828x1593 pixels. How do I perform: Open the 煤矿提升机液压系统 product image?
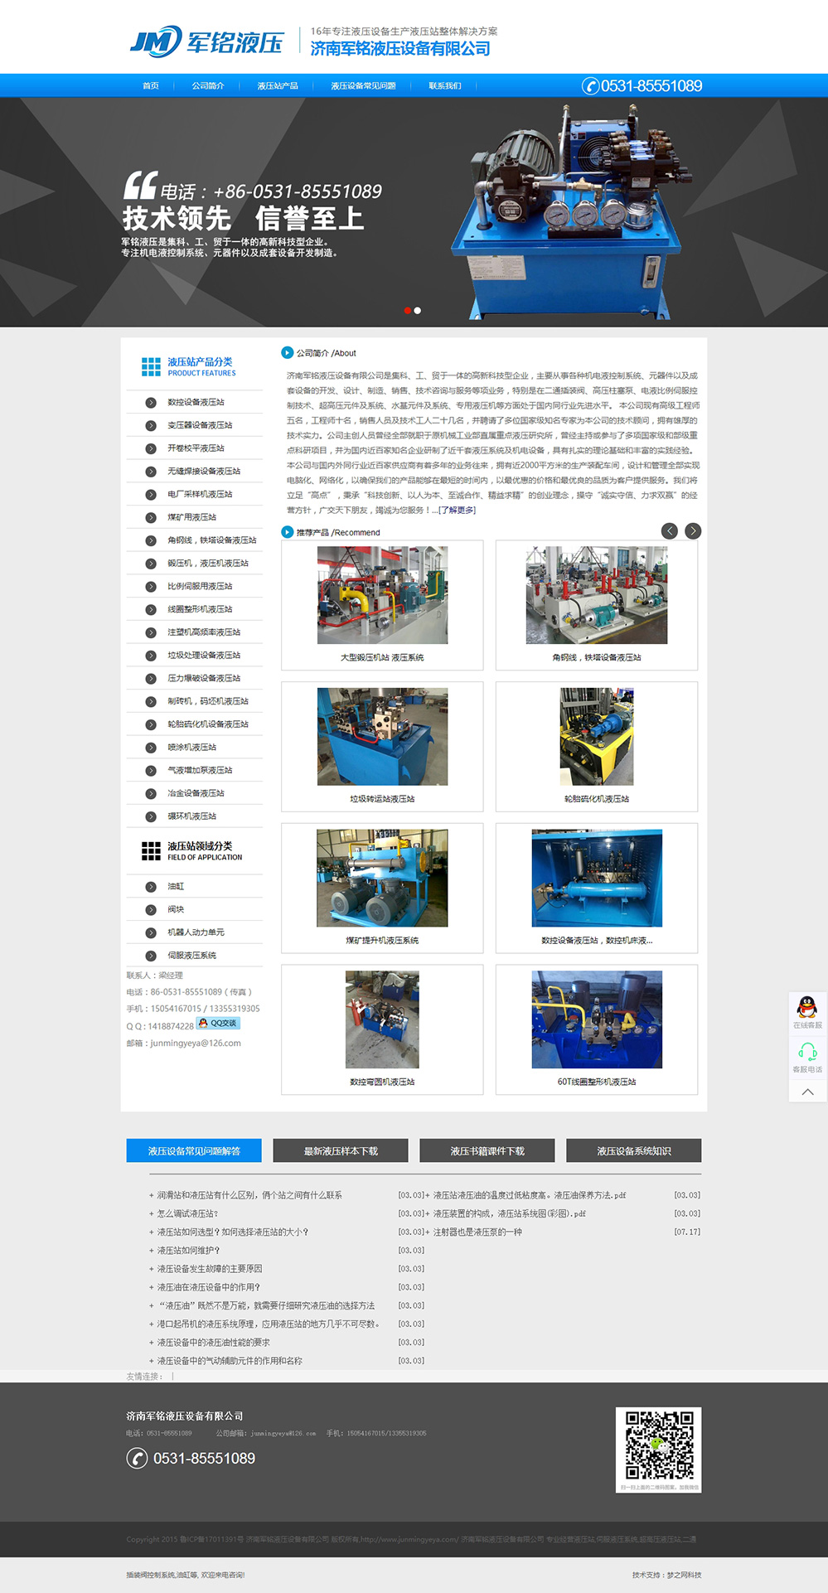pos(382,879)
